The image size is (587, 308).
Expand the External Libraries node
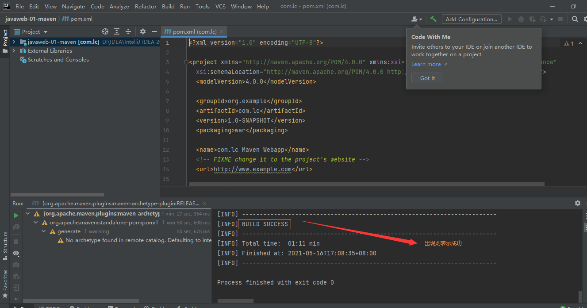pos(14,51)
